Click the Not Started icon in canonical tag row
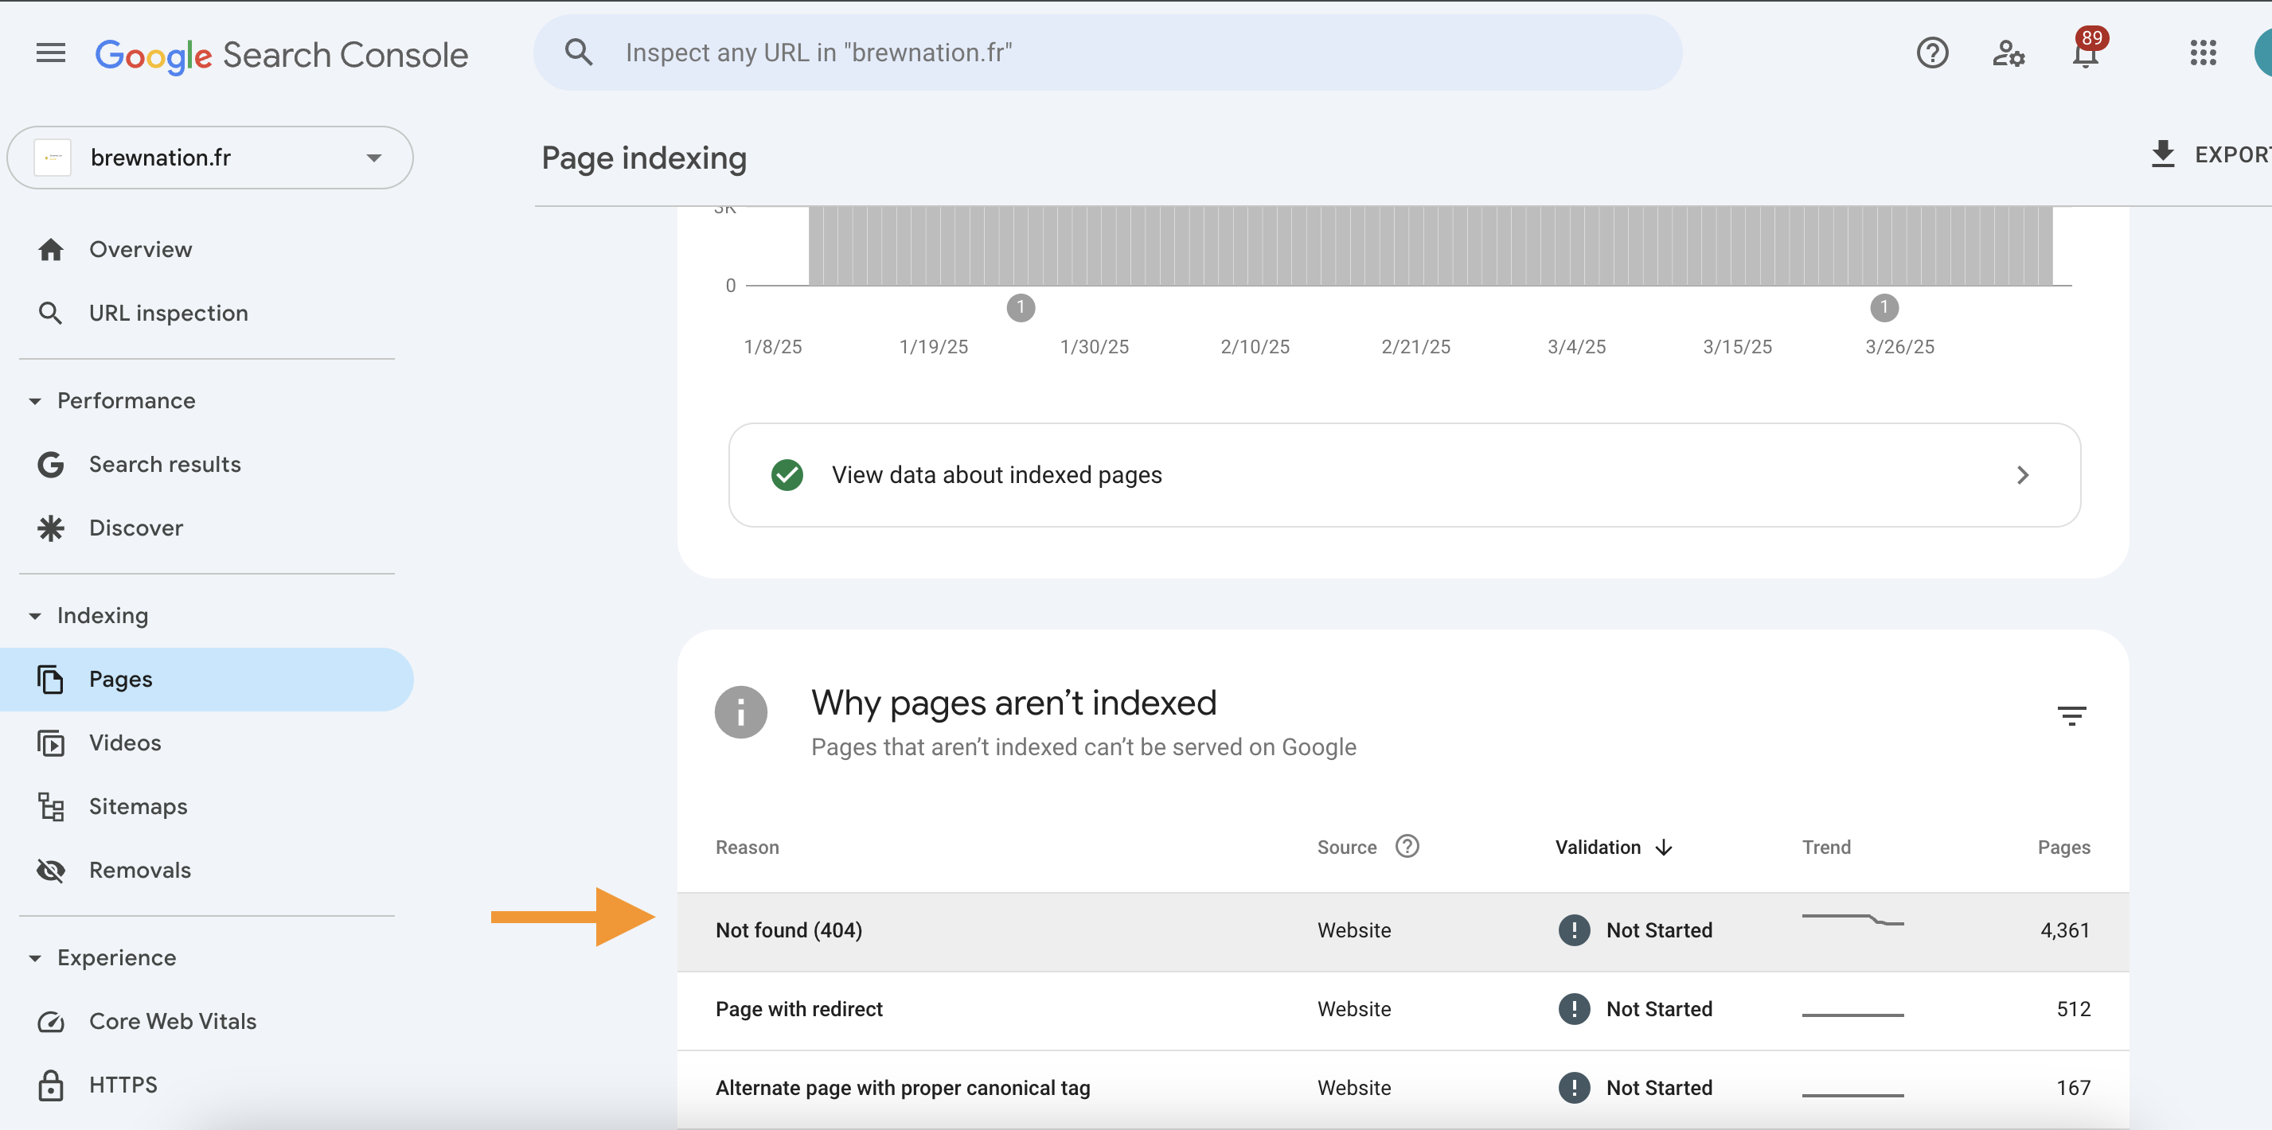 click(x=1574, y=1088)
